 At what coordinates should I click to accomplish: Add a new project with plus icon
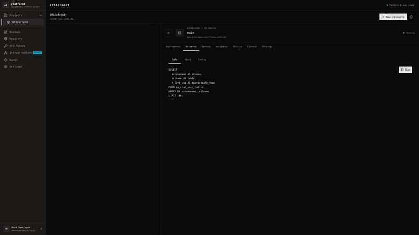coord(41,15)
